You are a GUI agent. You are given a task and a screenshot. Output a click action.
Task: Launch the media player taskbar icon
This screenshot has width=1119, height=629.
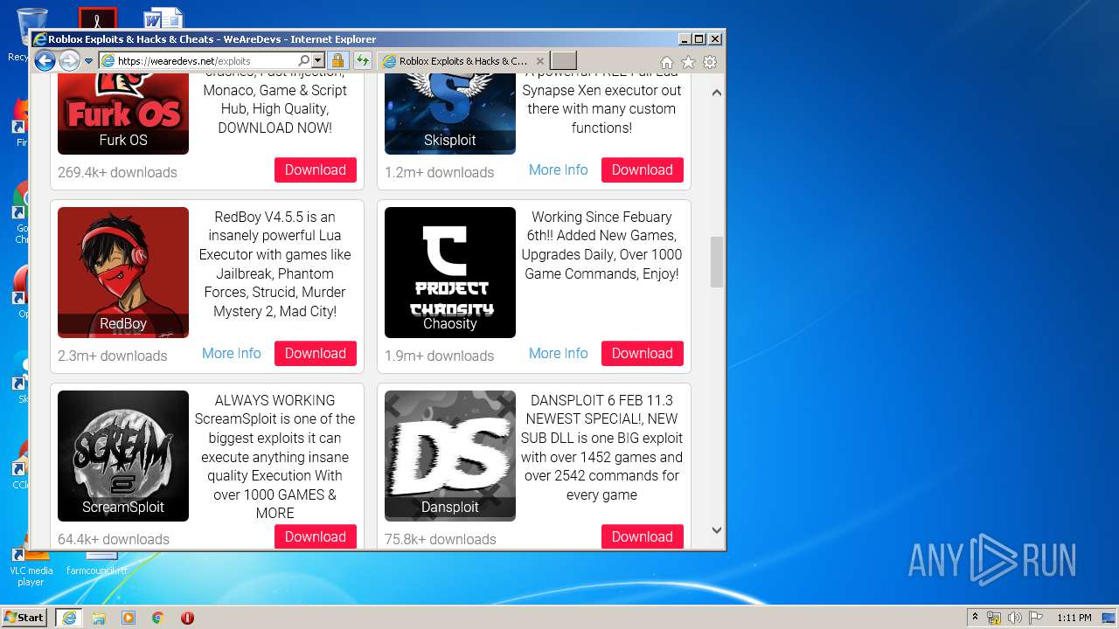(x=129, y=618)
